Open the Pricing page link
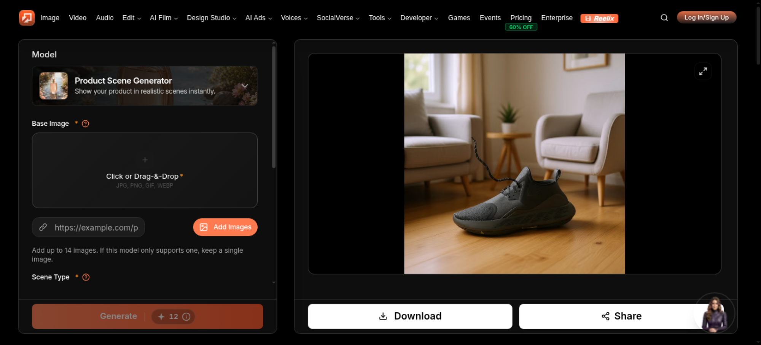The height and width of the screenshot is (345, 761). (x=521, y=18)
